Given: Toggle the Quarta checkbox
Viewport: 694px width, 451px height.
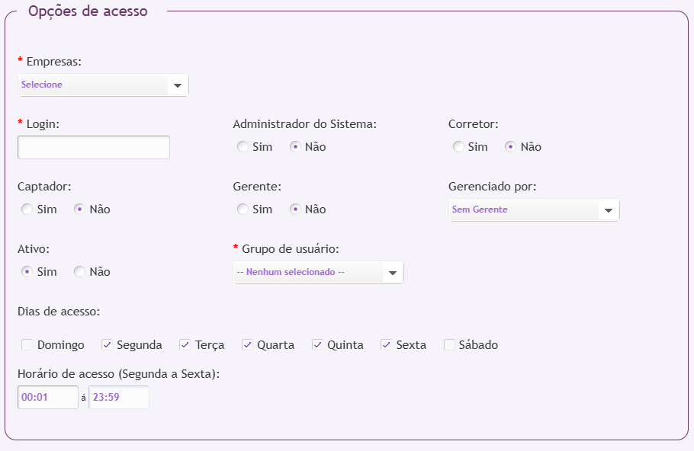Looking at the screenshot, I should 247,345.
